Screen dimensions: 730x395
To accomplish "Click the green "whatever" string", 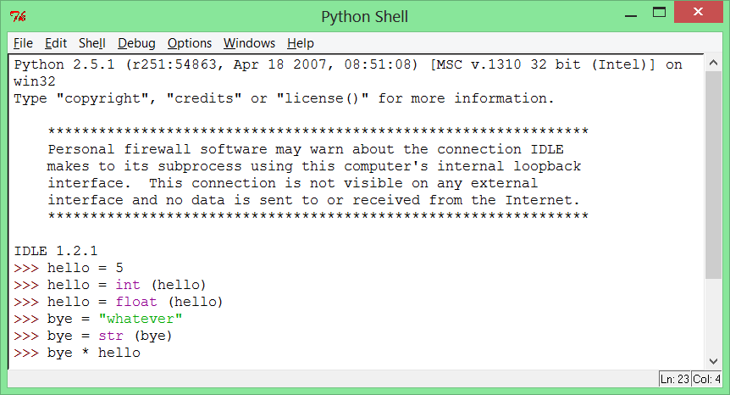I will point(149,319).
